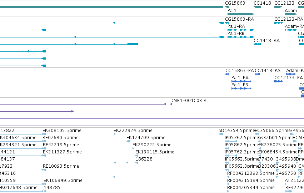304x193 pixels.
Task: Click EST EK276025.5prime
Action: click(x=278, y=145)
